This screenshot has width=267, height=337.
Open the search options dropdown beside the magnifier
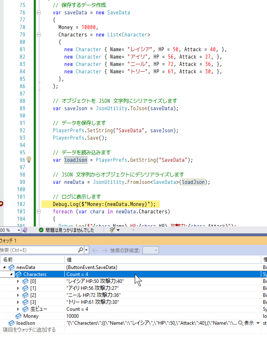(x=86, y=250)
